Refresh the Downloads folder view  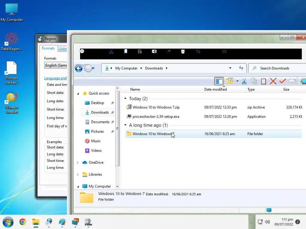[x=241, y=68]
